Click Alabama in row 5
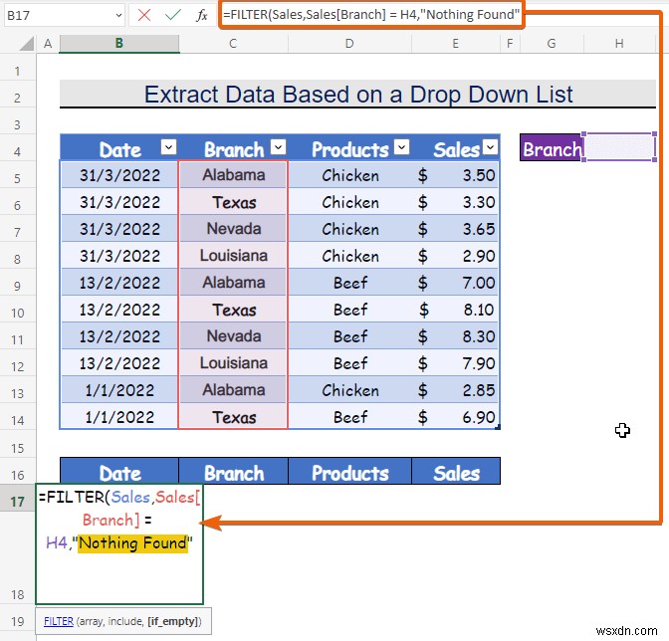 [x=233, y=175]
